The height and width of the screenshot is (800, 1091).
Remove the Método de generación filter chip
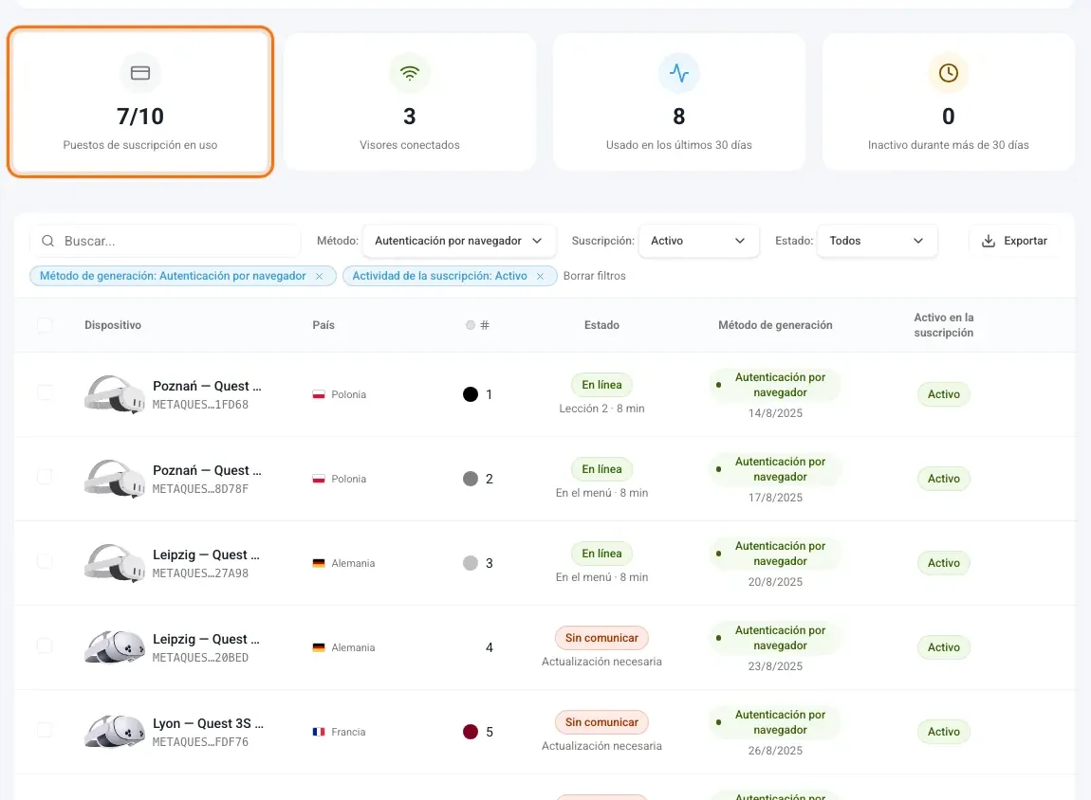319,276
